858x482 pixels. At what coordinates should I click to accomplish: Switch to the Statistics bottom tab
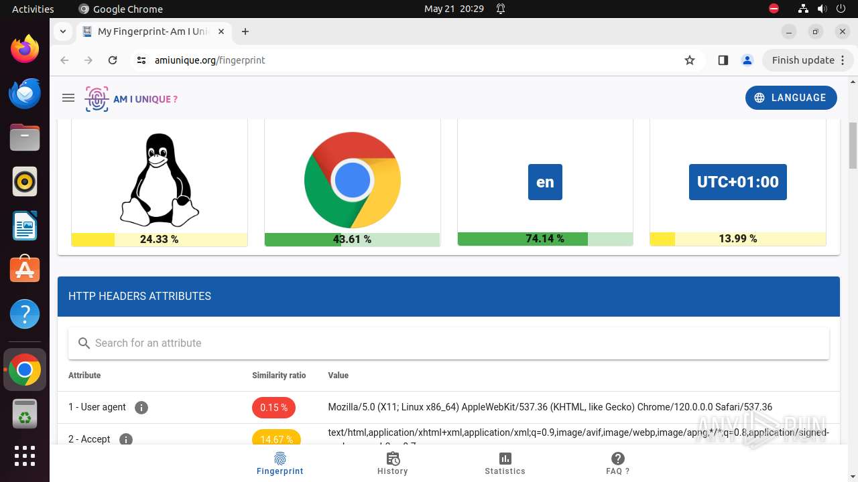point(505,463)
